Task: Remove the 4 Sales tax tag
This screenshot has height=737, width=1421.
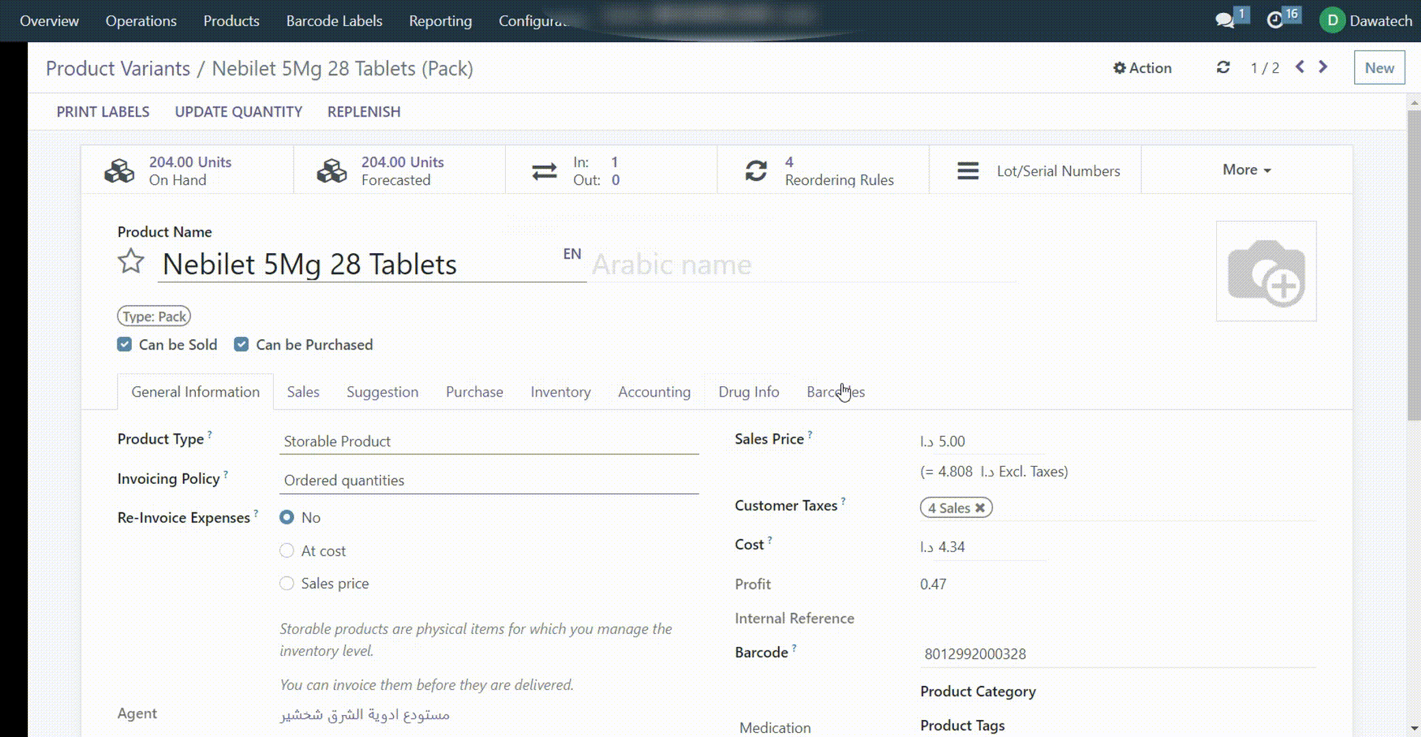Action: pos(980,508)
